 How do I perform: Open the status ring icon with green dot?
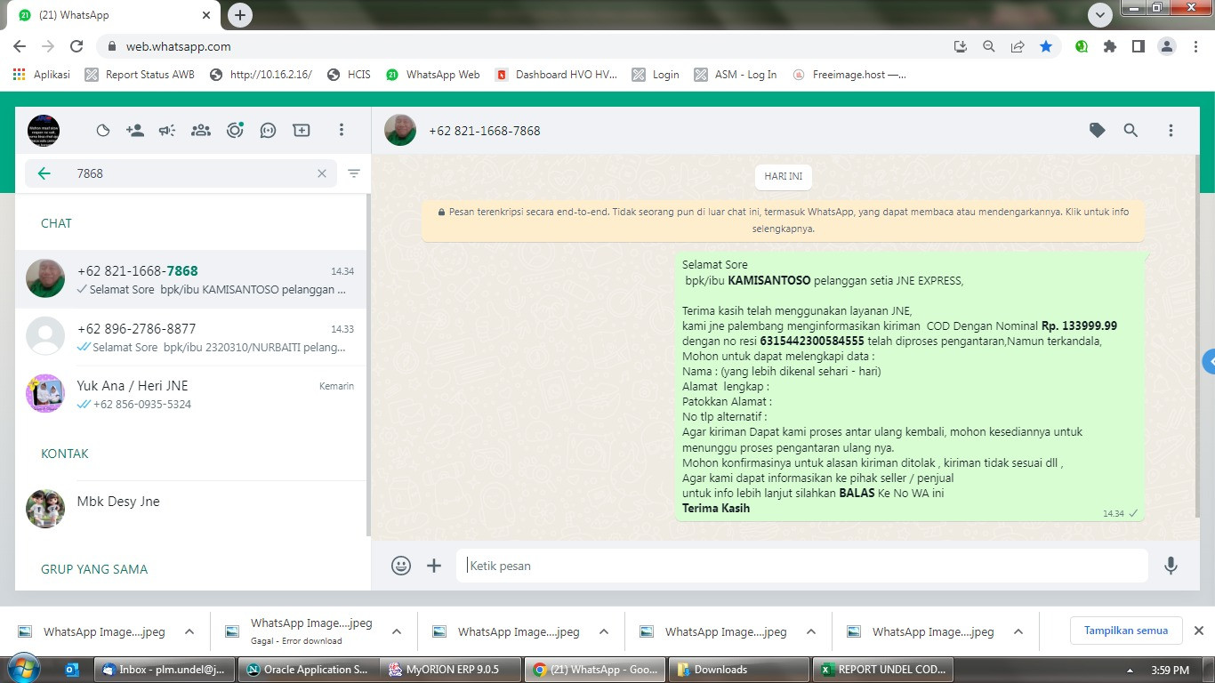point(235,130)
